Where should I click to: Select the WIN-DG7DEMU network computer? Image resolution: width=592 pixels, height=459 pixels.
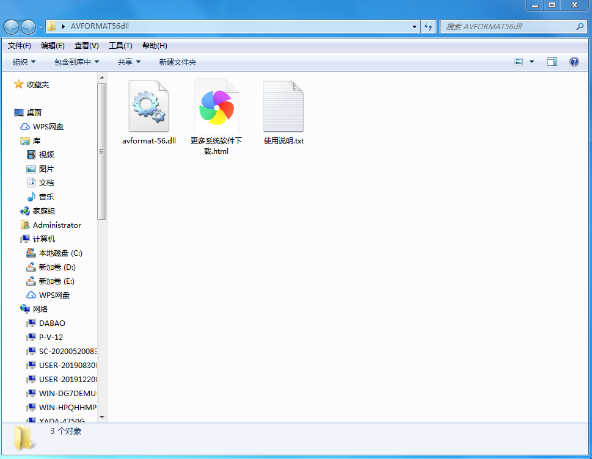point(60,393)
